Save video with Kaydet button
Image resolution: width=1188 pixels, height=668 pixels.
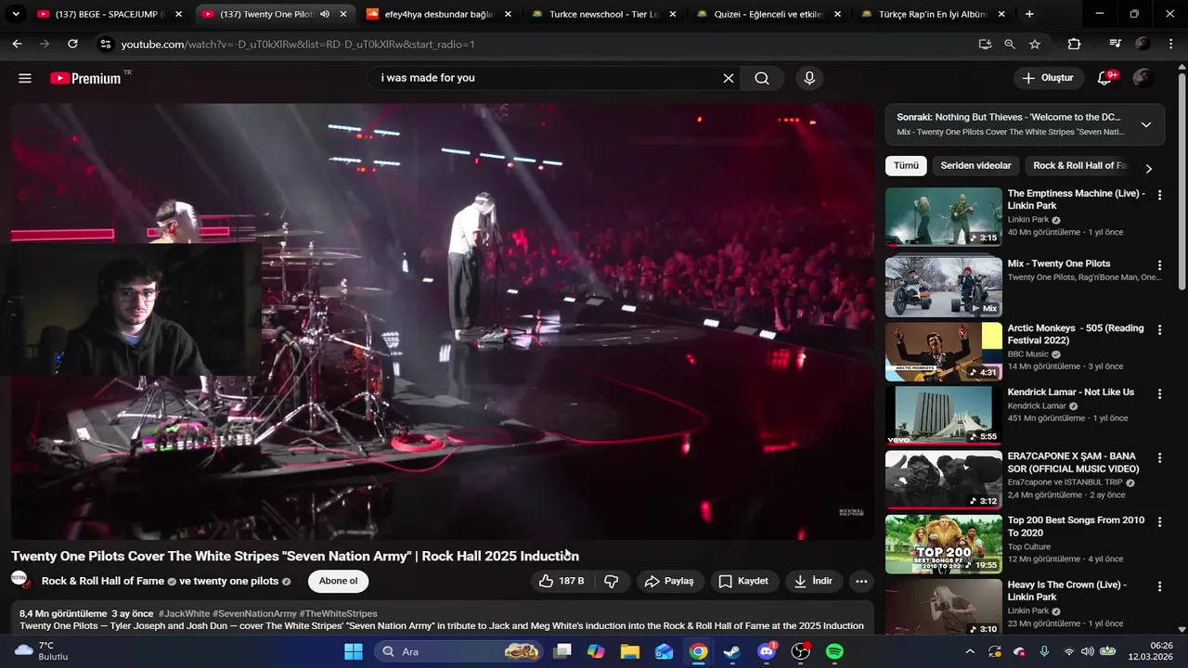[744, 581]
